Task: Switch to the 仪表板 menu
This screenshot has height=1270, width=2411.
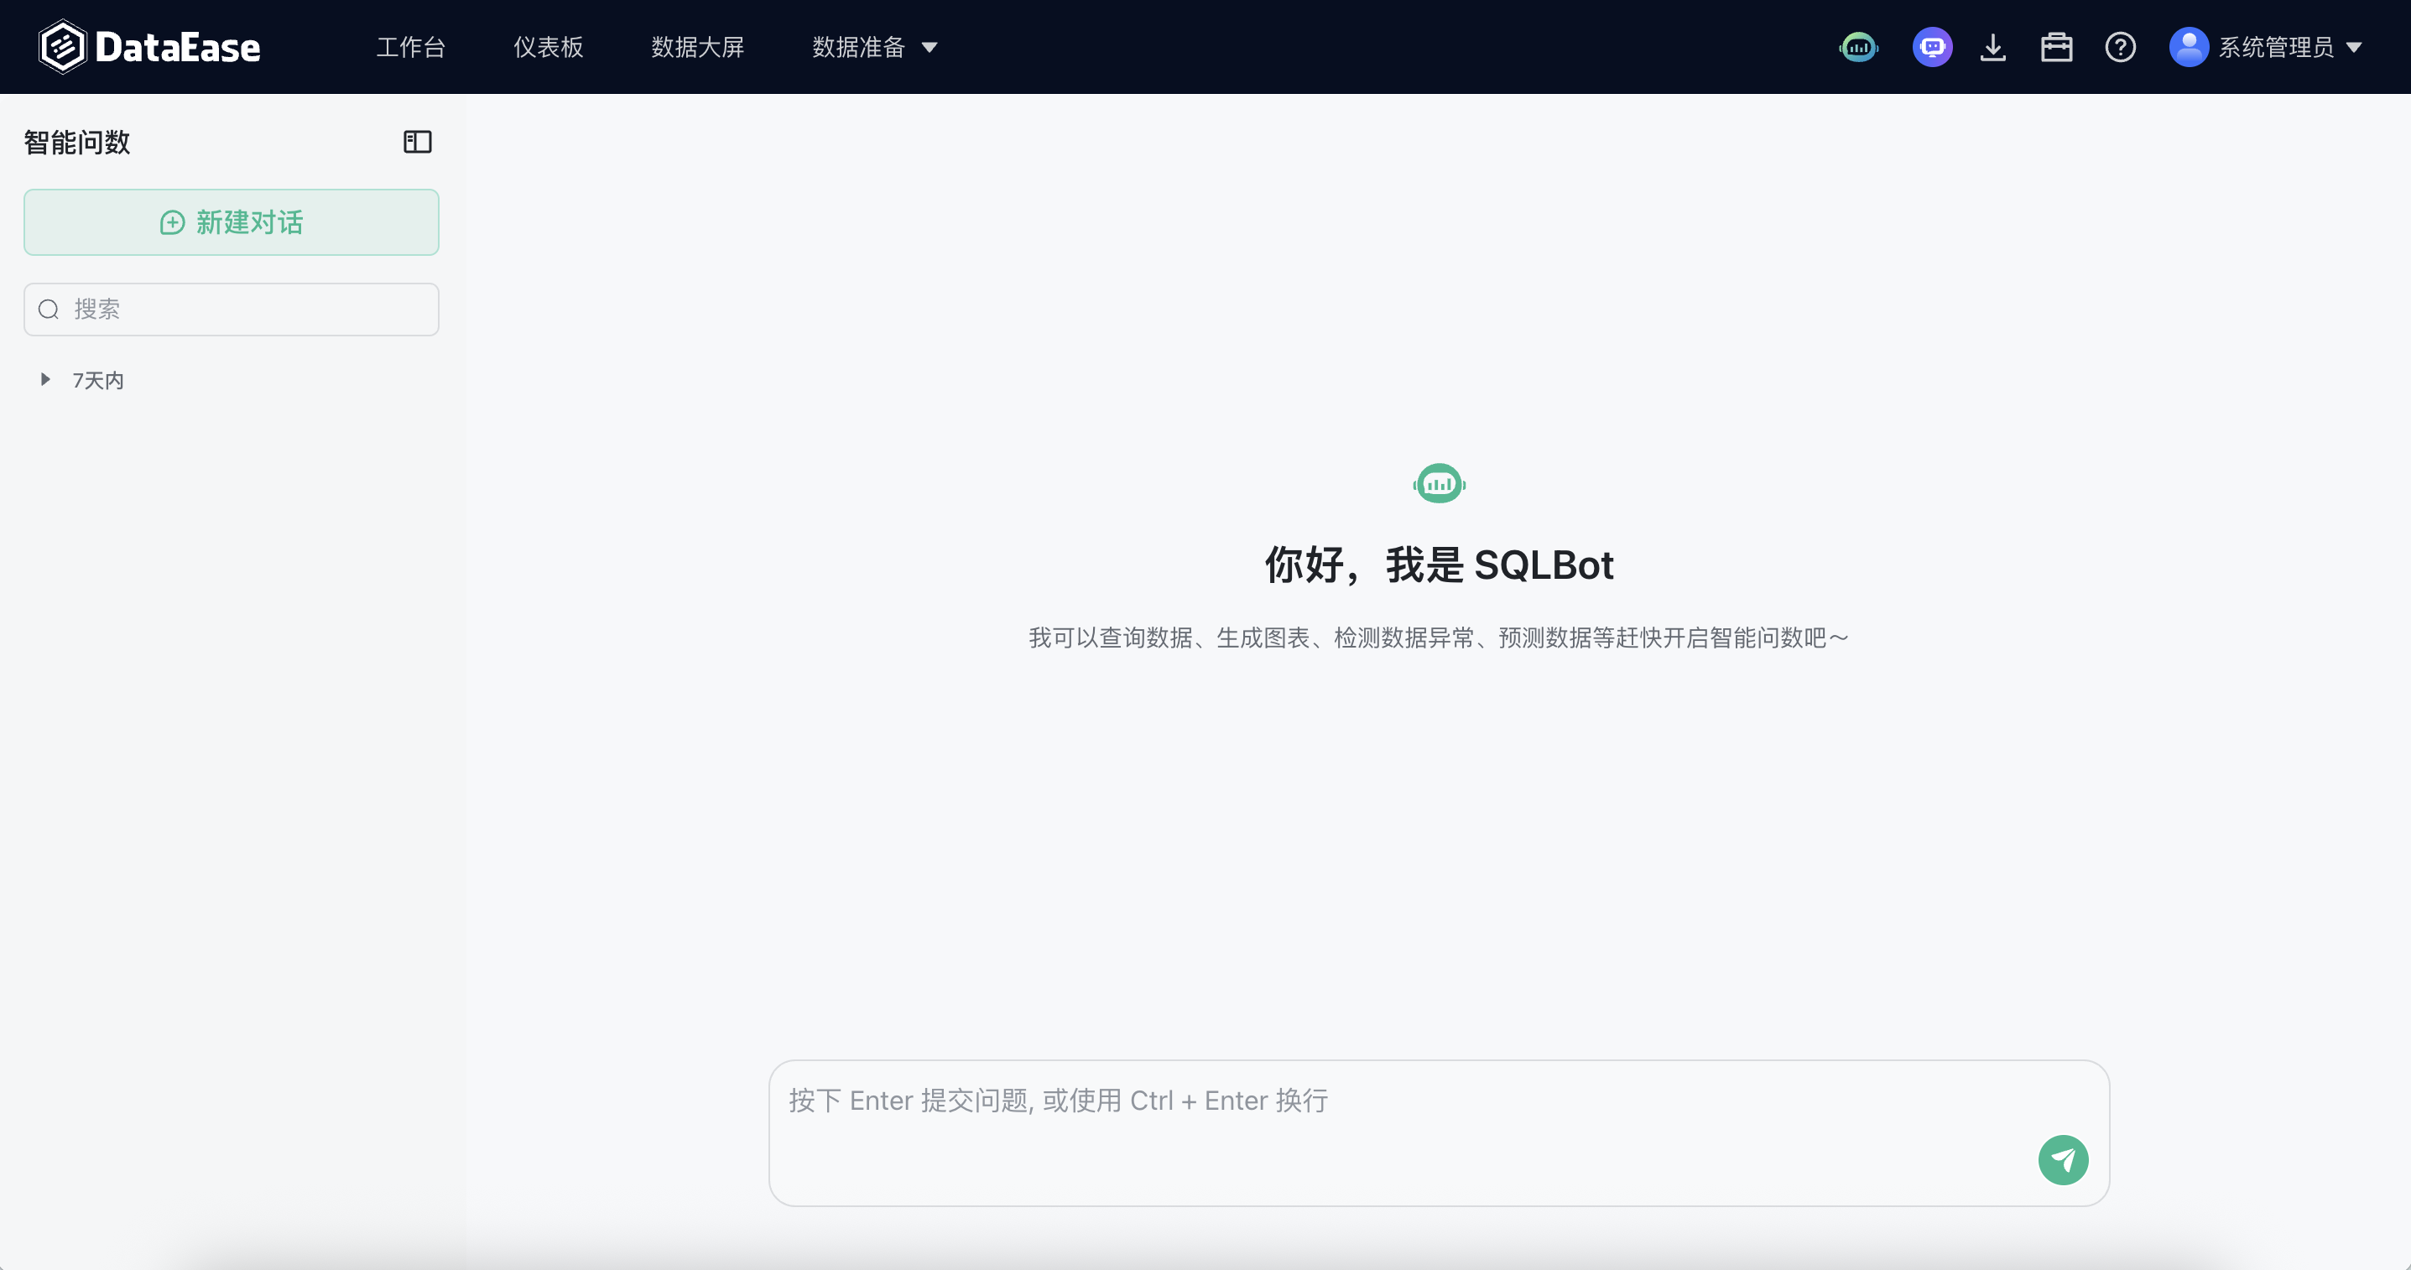Action: point(549,47)
